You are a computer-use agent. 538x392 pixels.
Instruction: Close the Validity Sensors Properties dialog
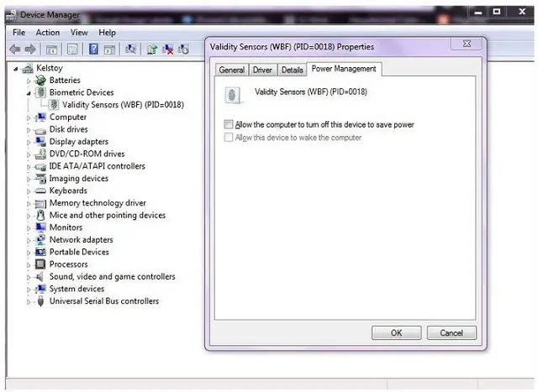467,44
